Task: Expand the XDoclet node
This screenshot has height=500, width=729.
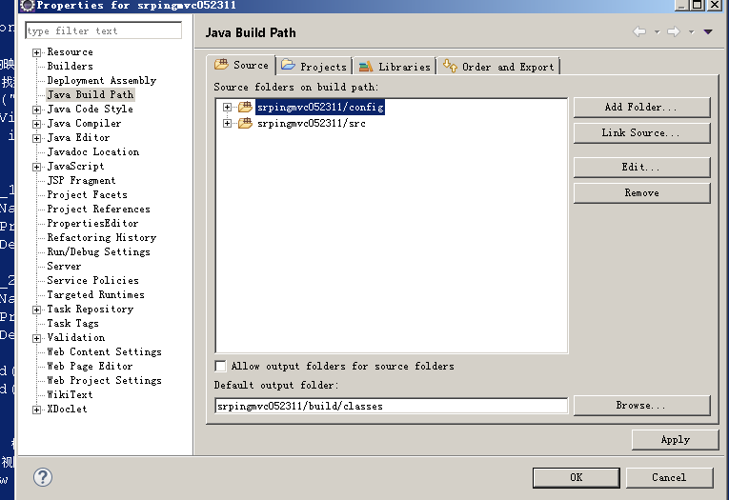Action: tap(37, 410)
